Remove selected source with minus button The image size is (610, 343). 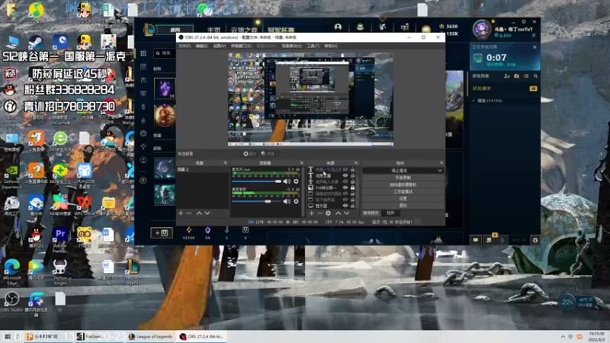(x=319, y=213)
